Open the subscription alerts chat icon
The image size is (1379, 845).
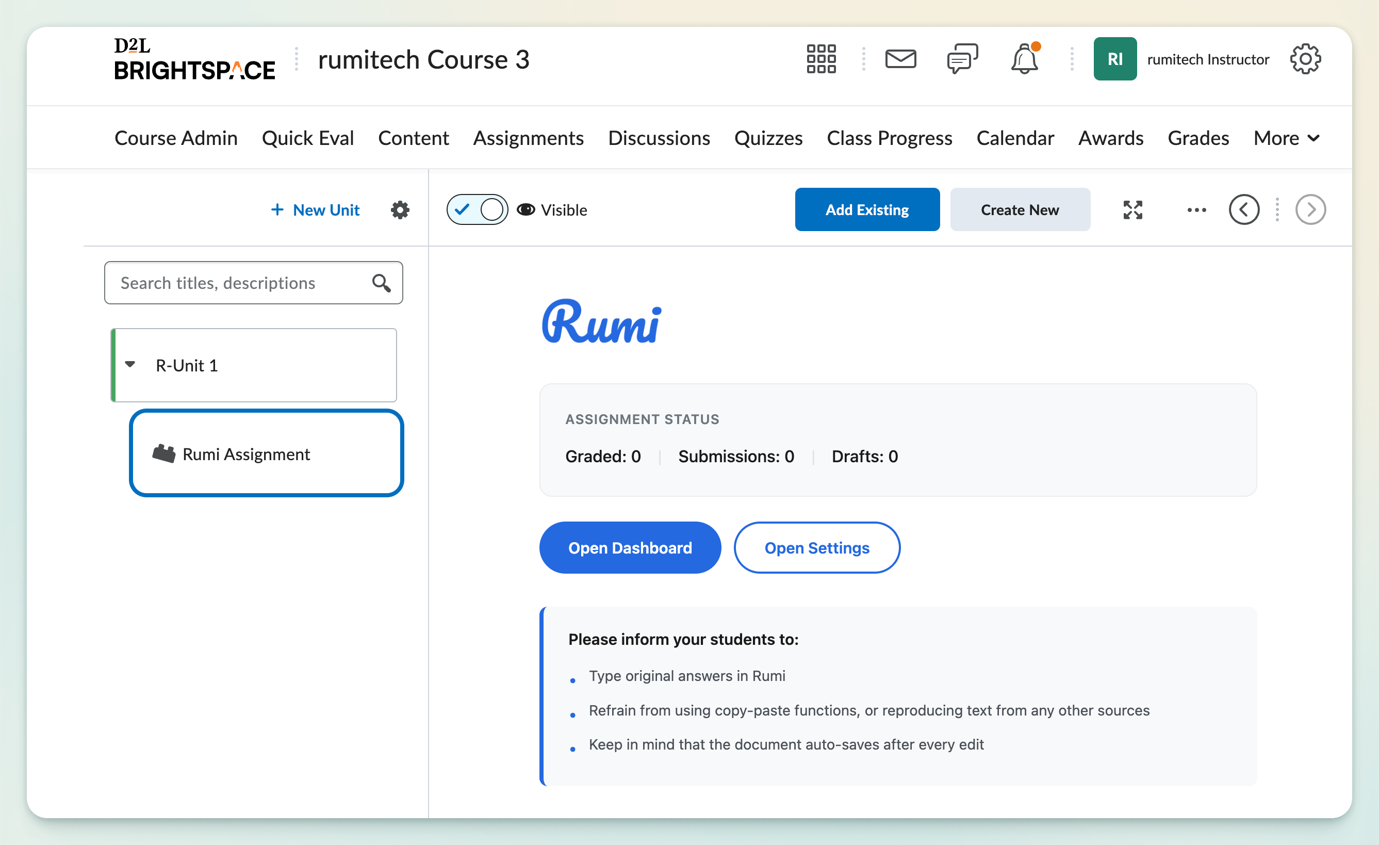coord(961,59)
